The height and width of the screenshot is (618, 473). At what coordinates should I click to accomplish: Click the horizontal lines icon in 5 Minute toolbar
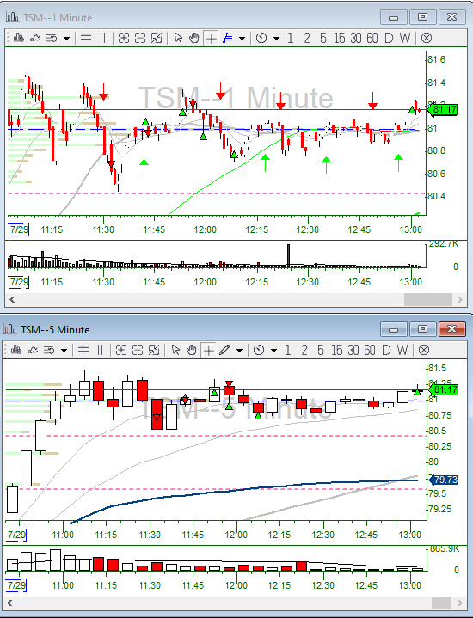(83, 350)
